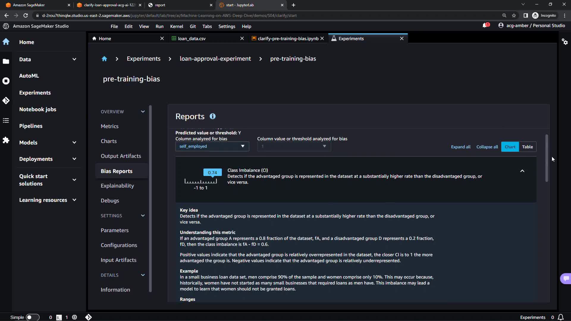
Task: Open the extensions puzzle icon
Action: pos(6,140)
